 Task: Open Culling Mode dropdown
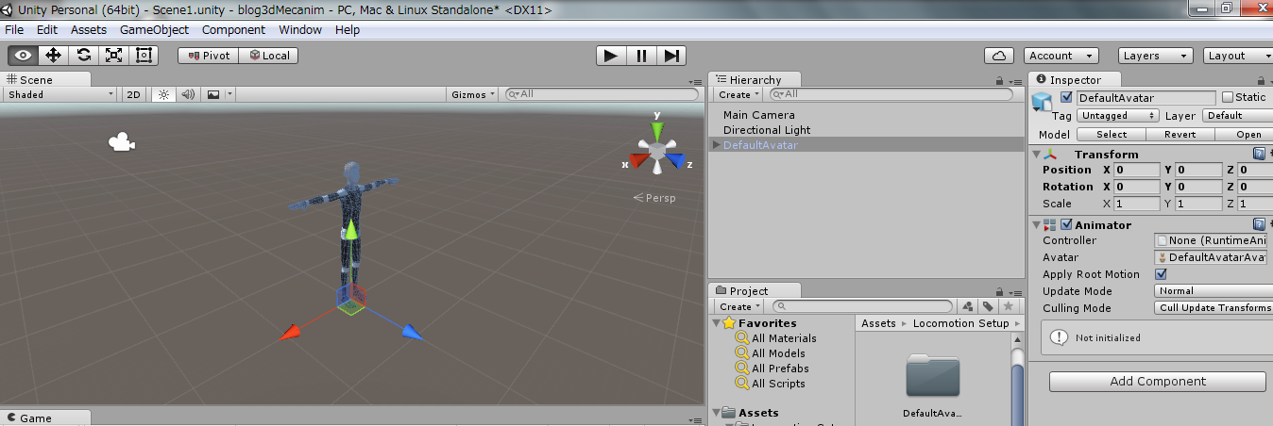click(x=1214, y=308)
